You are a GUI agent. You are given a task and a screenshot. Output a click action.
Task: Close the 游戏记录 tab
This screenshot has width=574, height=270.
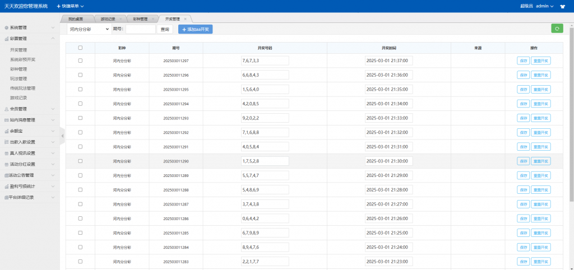[121, 19]
